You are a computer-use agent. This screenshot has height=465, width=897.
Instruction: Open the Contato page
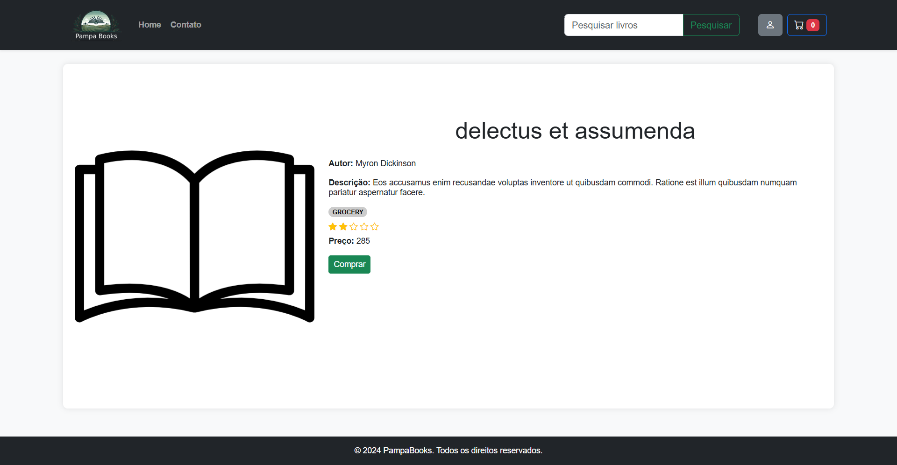tap(185, 25)
